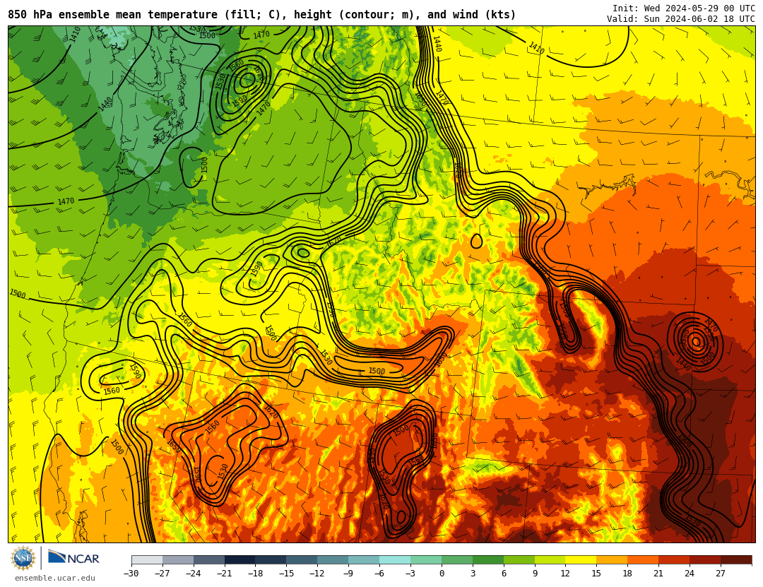Pick the teal -12 to -9 color segment
This screenshot has height=587, width=763.
(x=333, y=559)
